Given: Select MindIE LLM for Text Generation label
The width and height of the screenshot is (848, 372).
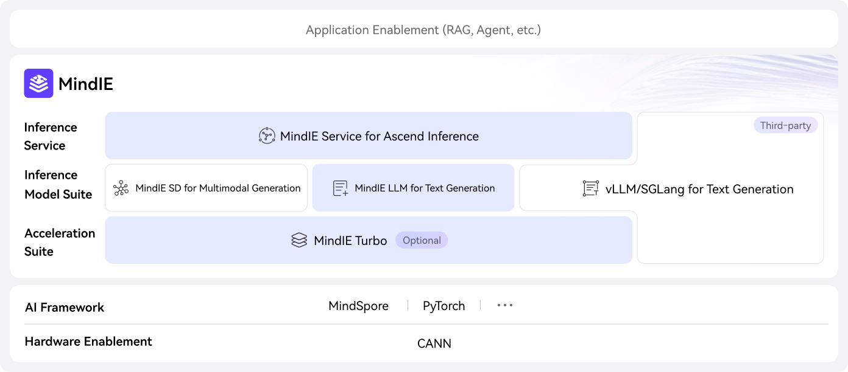Looking at the screenshot, I should (425, 188).
